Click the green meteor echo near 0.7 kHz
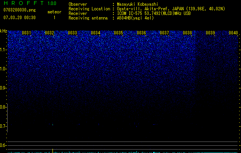This screenshot has width=241, height=153. coord(52,125)
